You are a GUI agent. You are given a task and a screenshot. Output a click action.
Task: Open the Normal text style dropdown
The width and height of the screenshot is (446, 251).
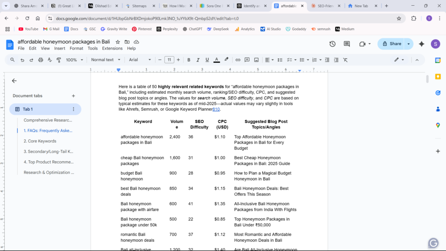[x=105, y=60]
